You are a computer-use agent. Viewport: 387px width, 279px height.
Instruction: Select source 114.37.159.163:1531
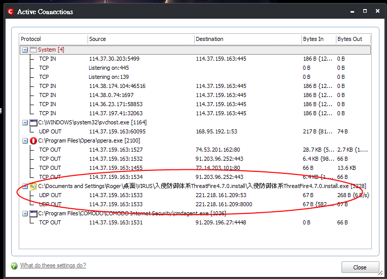[116, 223]
